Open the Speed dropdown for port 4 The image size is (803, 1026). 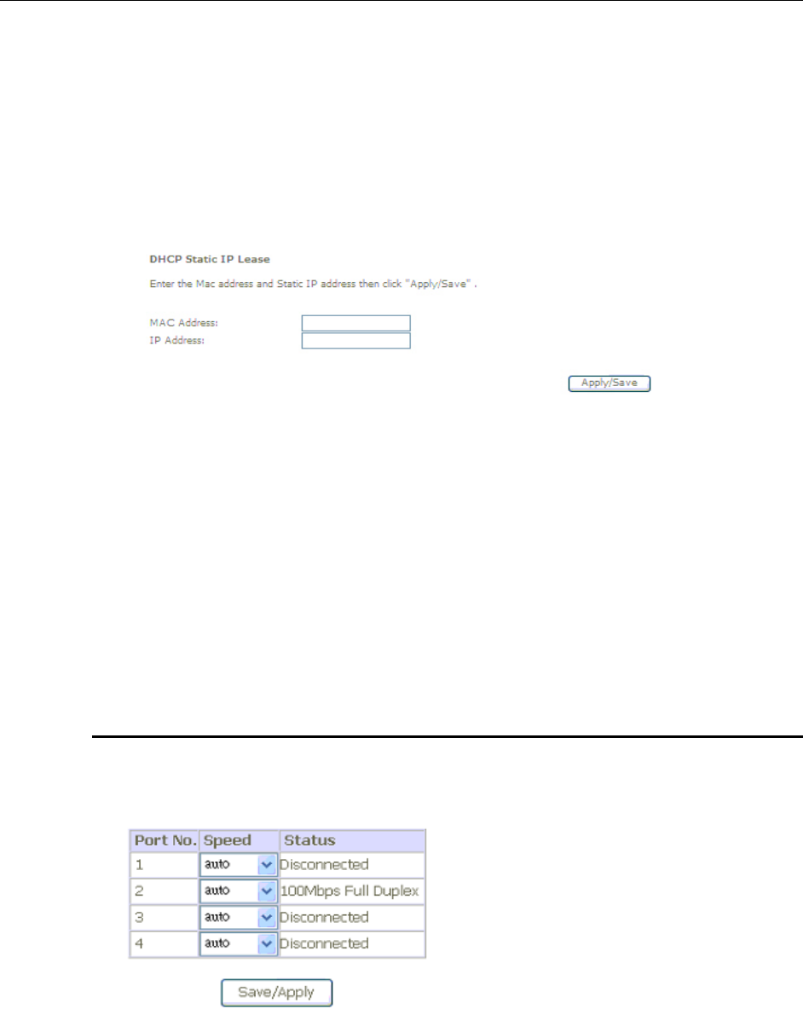coord(239,944)
